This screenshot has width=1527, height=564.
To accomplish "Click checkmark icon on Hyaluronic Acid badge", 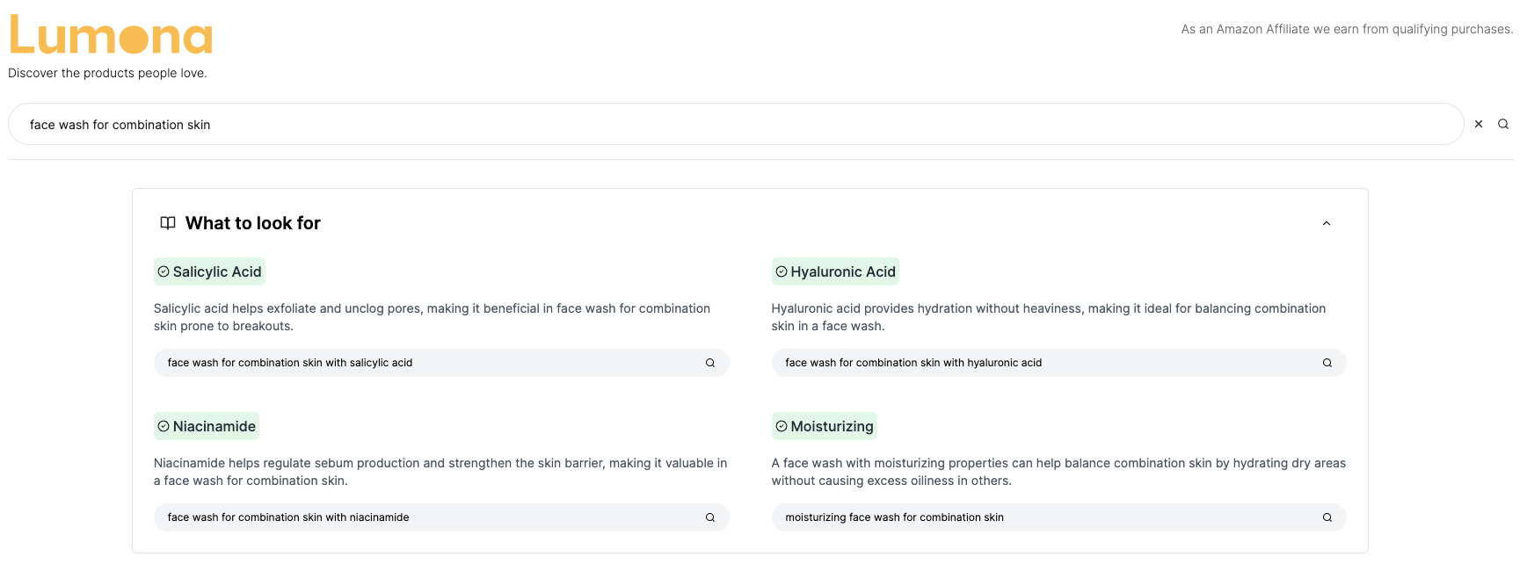I will [782, 271].
